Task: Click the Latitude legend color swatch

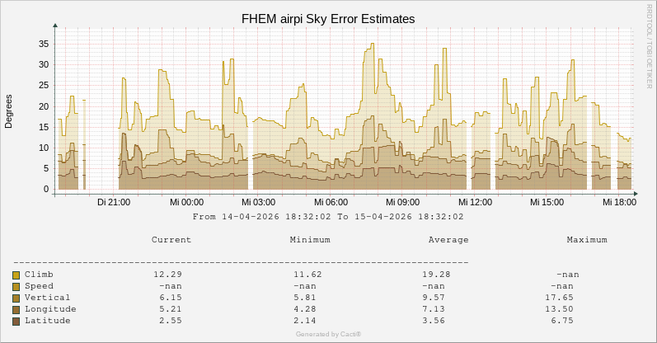Action: click(16, 321)
